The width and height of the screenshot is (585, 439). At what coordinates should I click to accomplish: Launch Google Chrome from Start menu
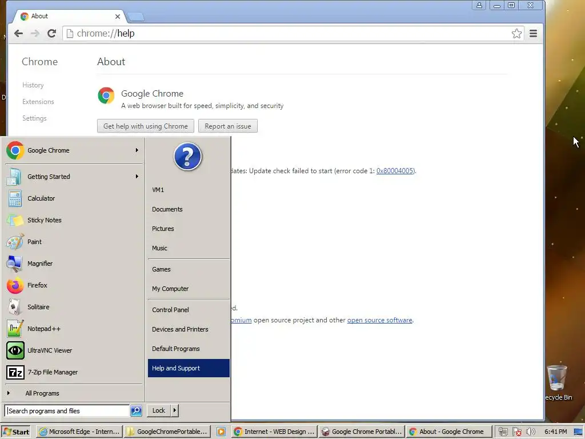73,150
